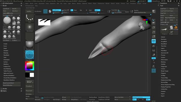Open the Help menu
This screenshot has width=181, height=102.
pos(36,6)
